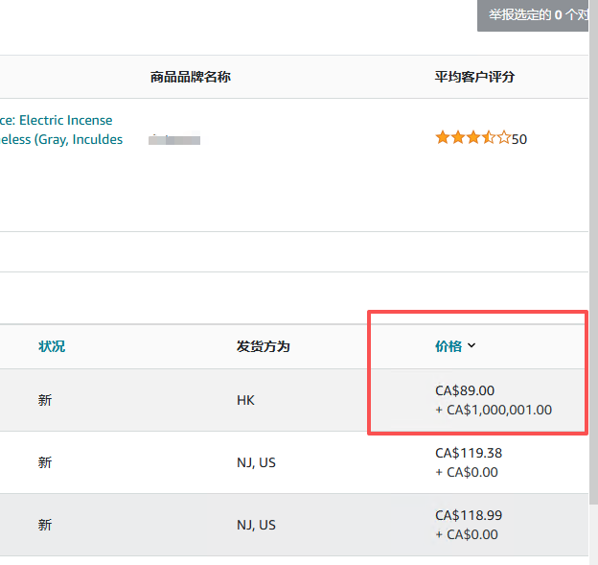The image size is (598, 565).
Task: Click NJ, US in the CA$119.38 row
Action: 256,462
